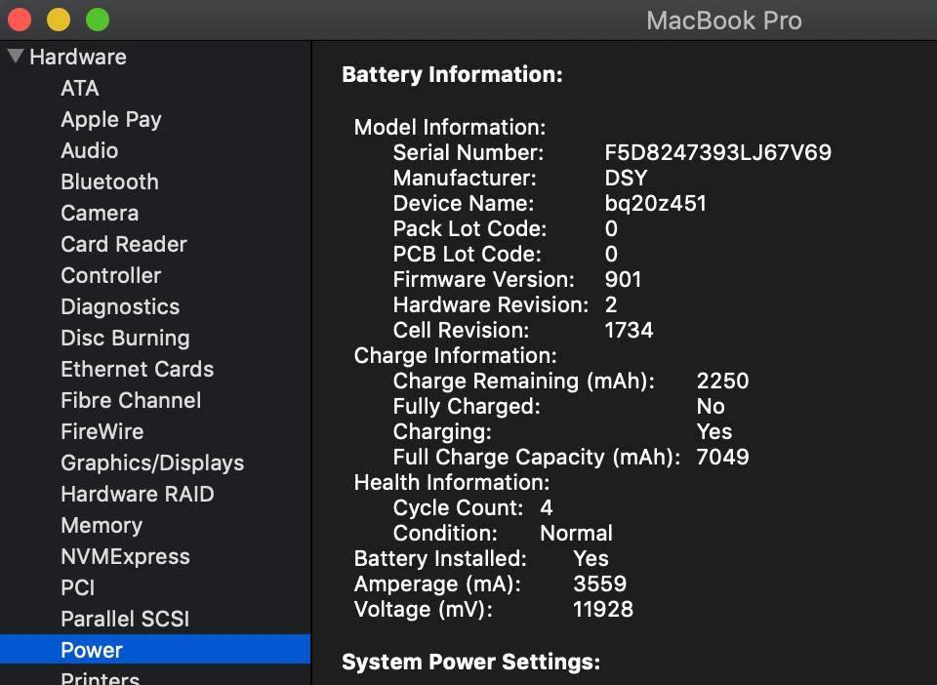Open the Apple Pay section
Viewport: 937px width, 685px height.
pos(110,119)
